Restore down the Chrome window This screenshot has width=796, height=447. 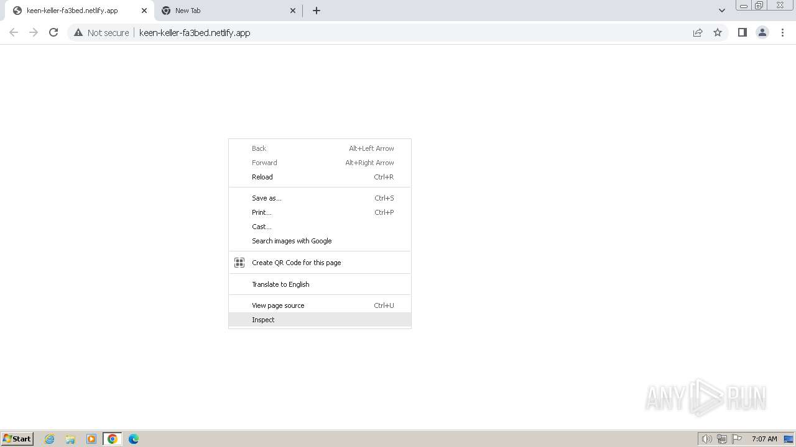(x=759, y=6)
